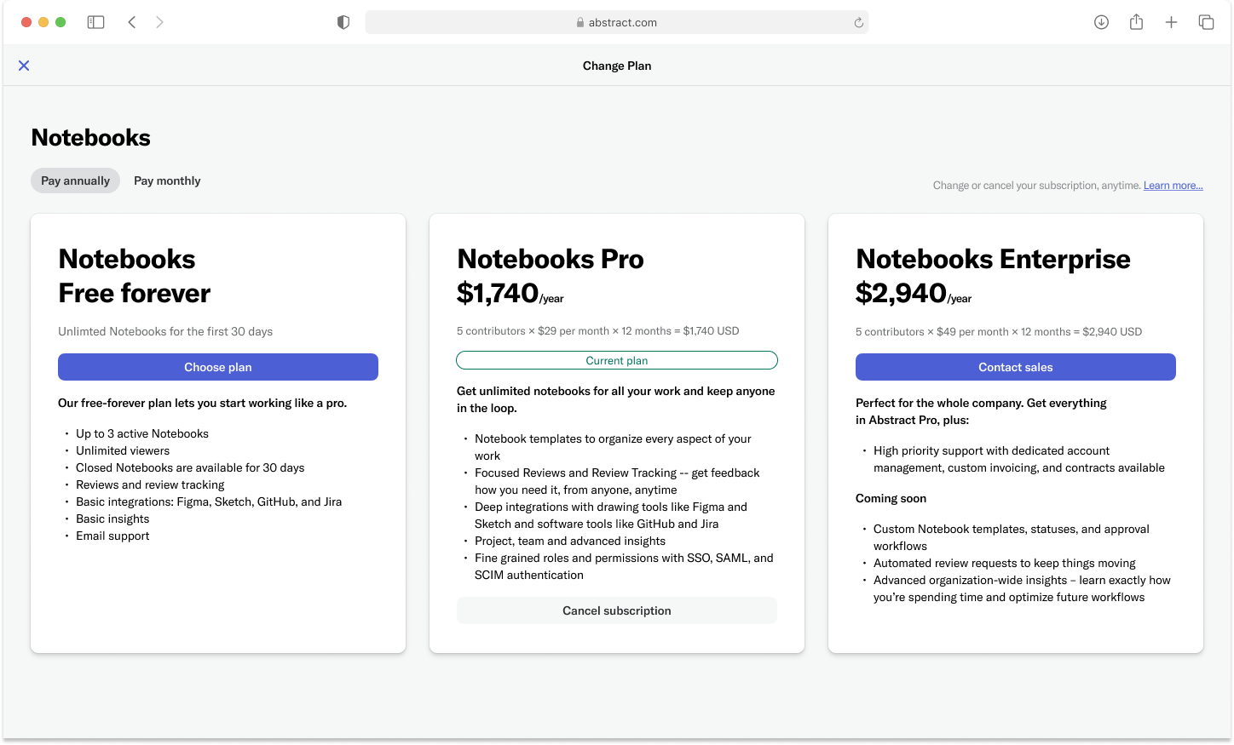Click 'Reviews and review tracking' item
The width and height of the screenshot is (1234, 745).
[150, 484]
